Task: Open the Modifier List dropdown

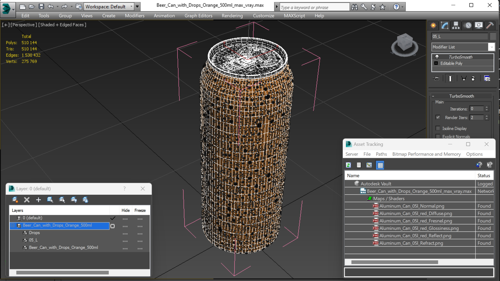Action: click(x=491, y=47)
